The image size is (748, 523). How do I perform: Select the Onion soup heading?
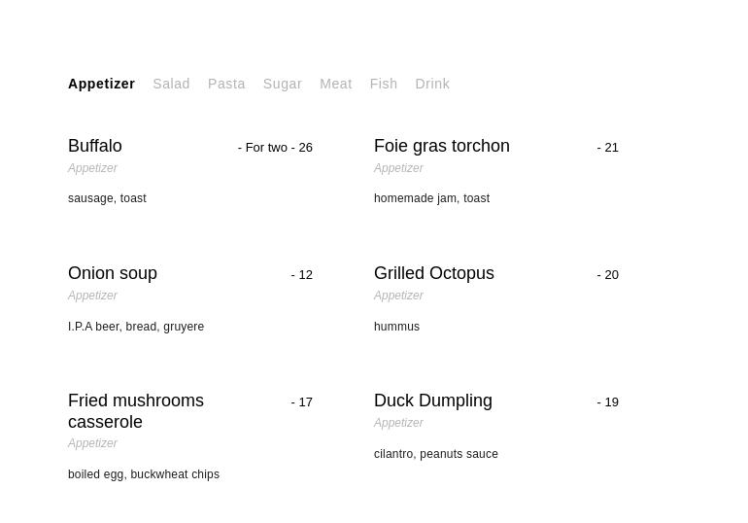pos(113,273)
